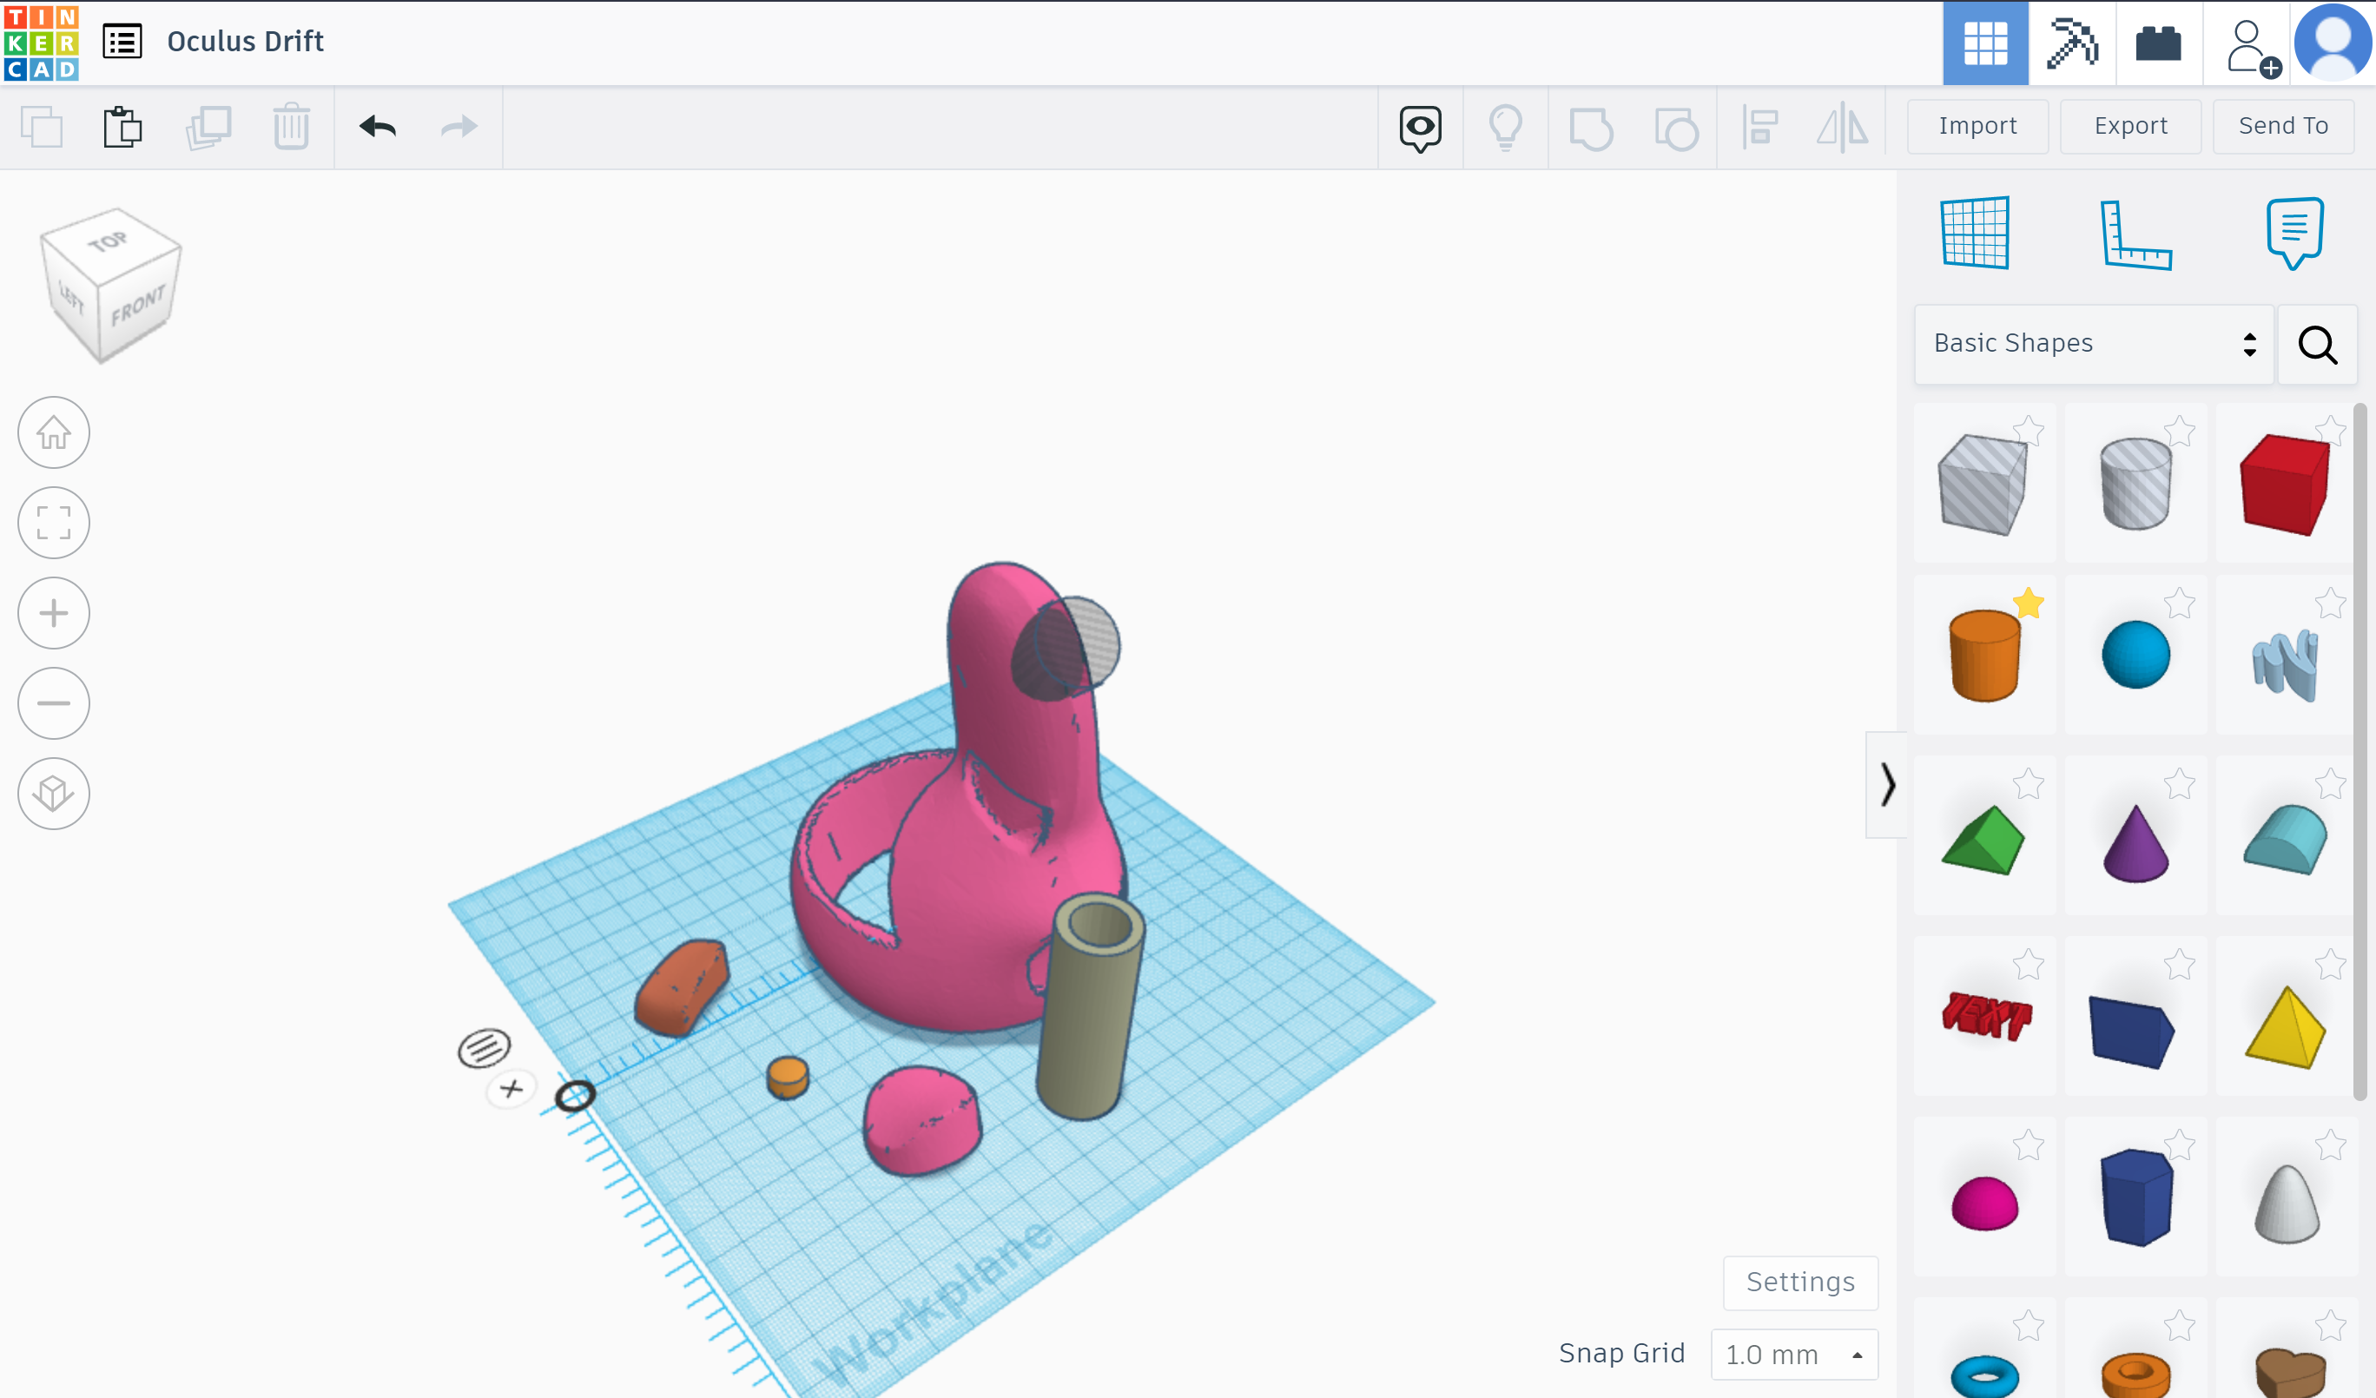Viewport: 2376px width, 1398px height.
Task: Click the Group objects icon
Action: pyautogui.click(x=1593, y=127)
